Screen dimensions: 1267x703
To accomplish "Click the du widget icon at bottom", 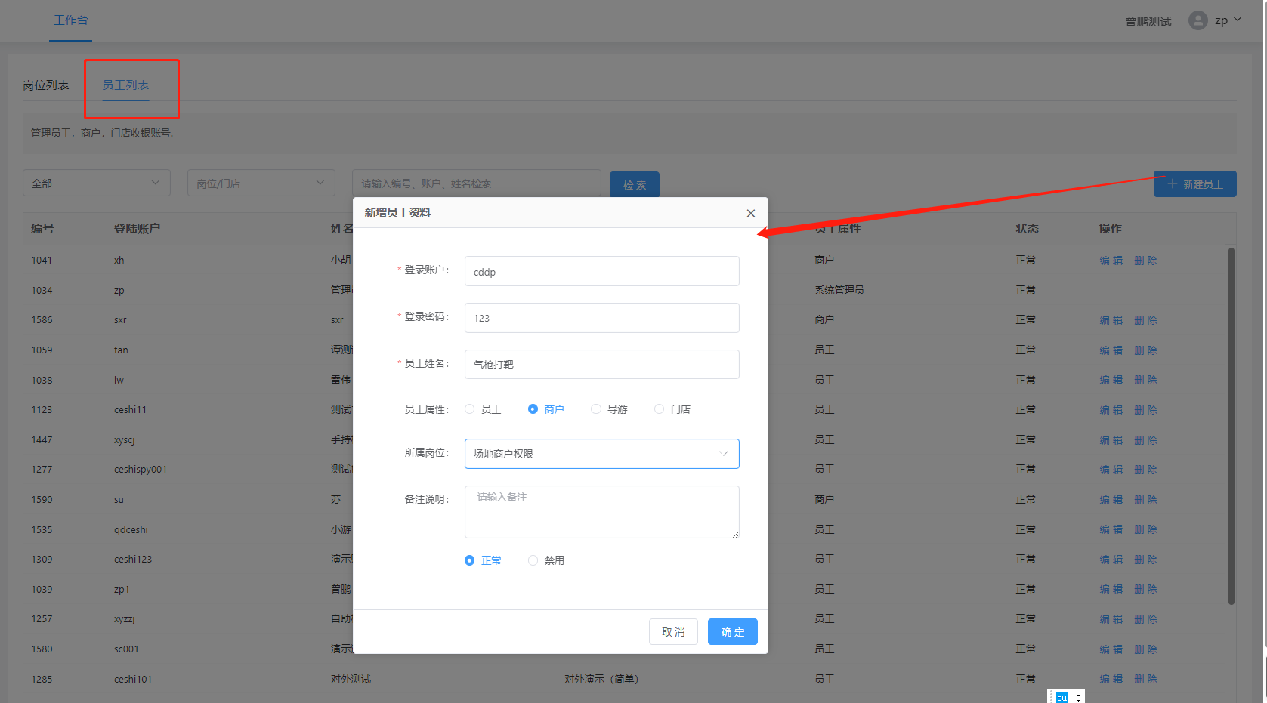I will pyautogui.click(x=1061, y=697).
